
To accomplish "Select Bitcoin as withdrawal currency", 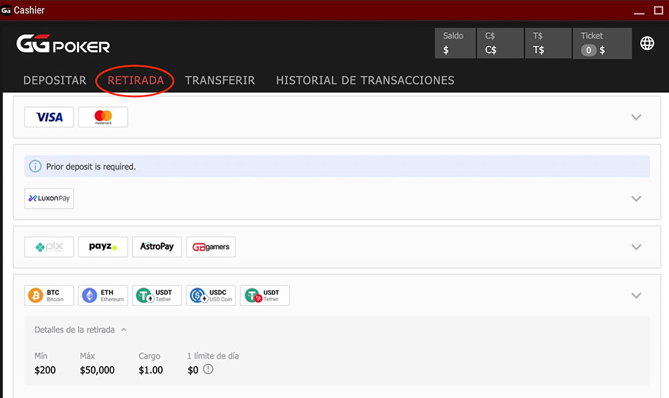I will pyautogui.click(x=49, y=295).
